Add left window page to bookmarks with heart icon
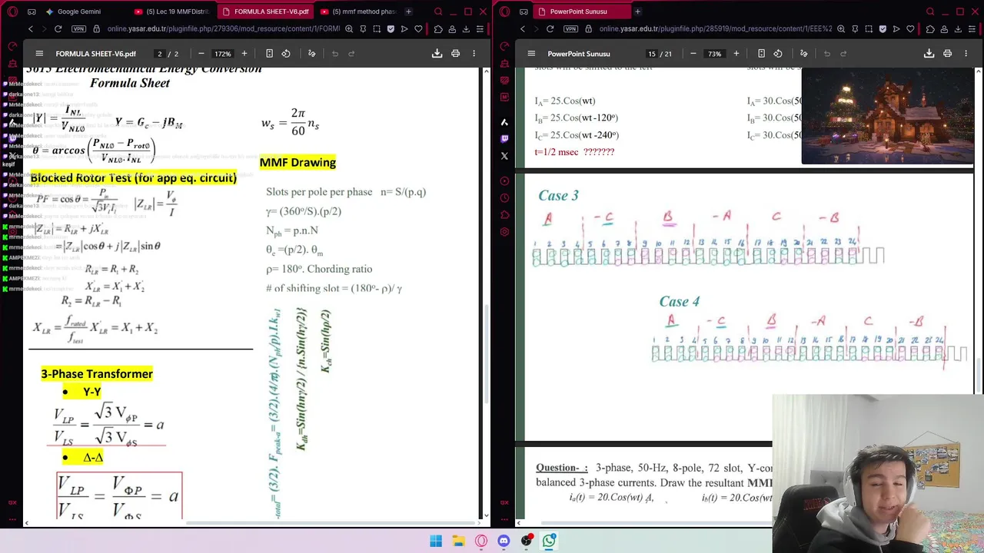Image resolution: width=984 pixels, height=553 pixels. coord(418,29)
